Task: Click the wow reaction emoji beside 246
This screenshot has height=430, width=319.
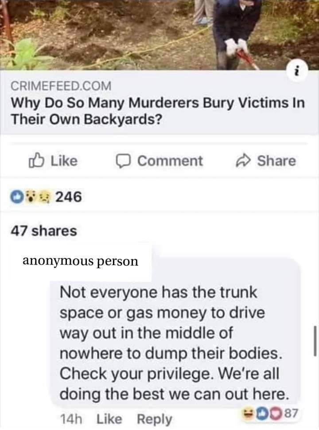Action: [x=30, y=197]
